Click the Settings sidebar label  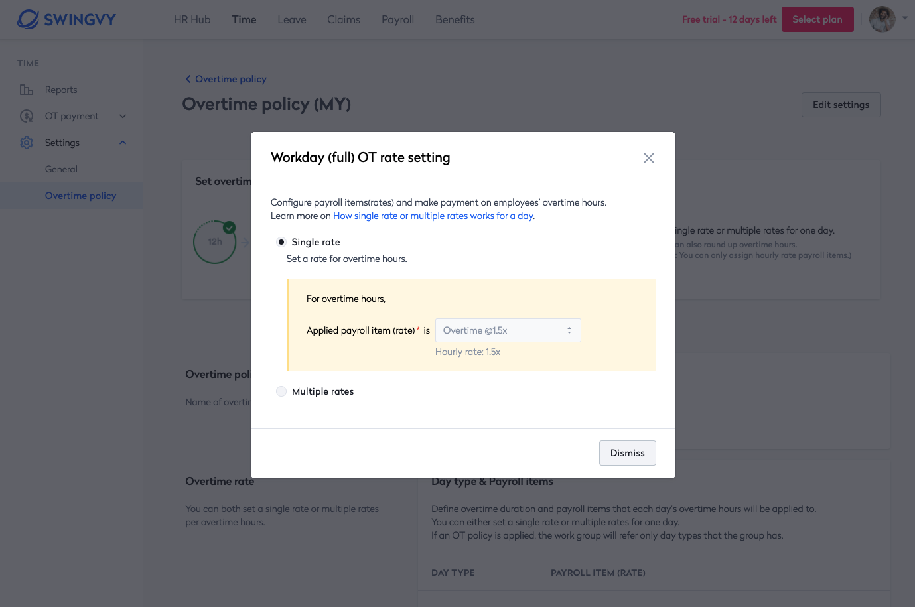(x=62, y=143)
